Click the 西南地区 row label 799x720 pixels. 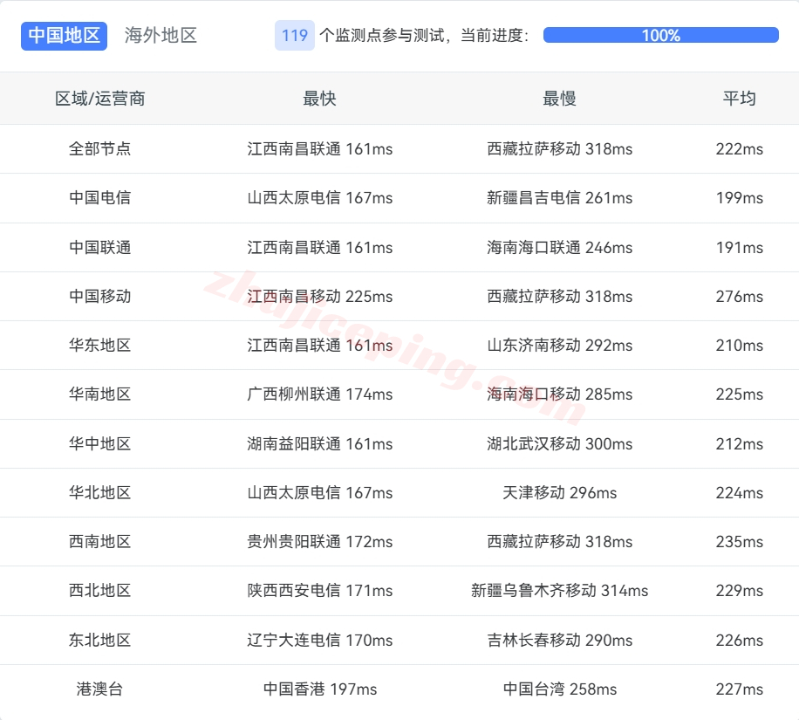point(100,542)
